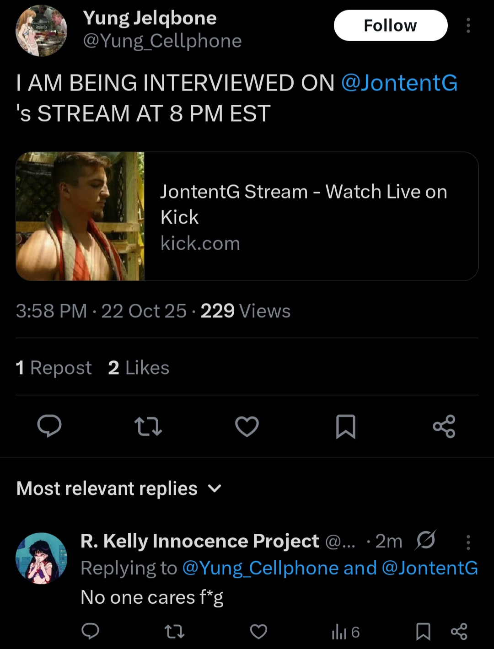Bookmark the main post

point(345,426)
